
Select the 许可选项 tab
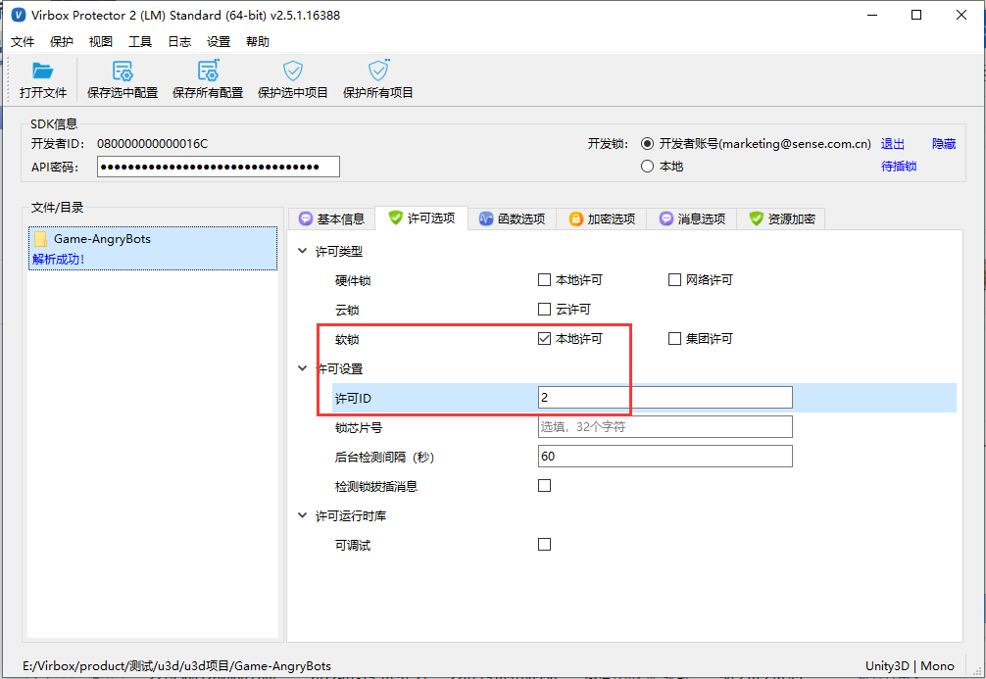pos(421,218)
